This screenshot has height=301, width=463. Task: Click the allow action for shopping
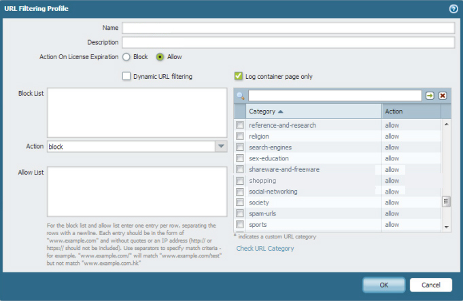pos(392,181)
